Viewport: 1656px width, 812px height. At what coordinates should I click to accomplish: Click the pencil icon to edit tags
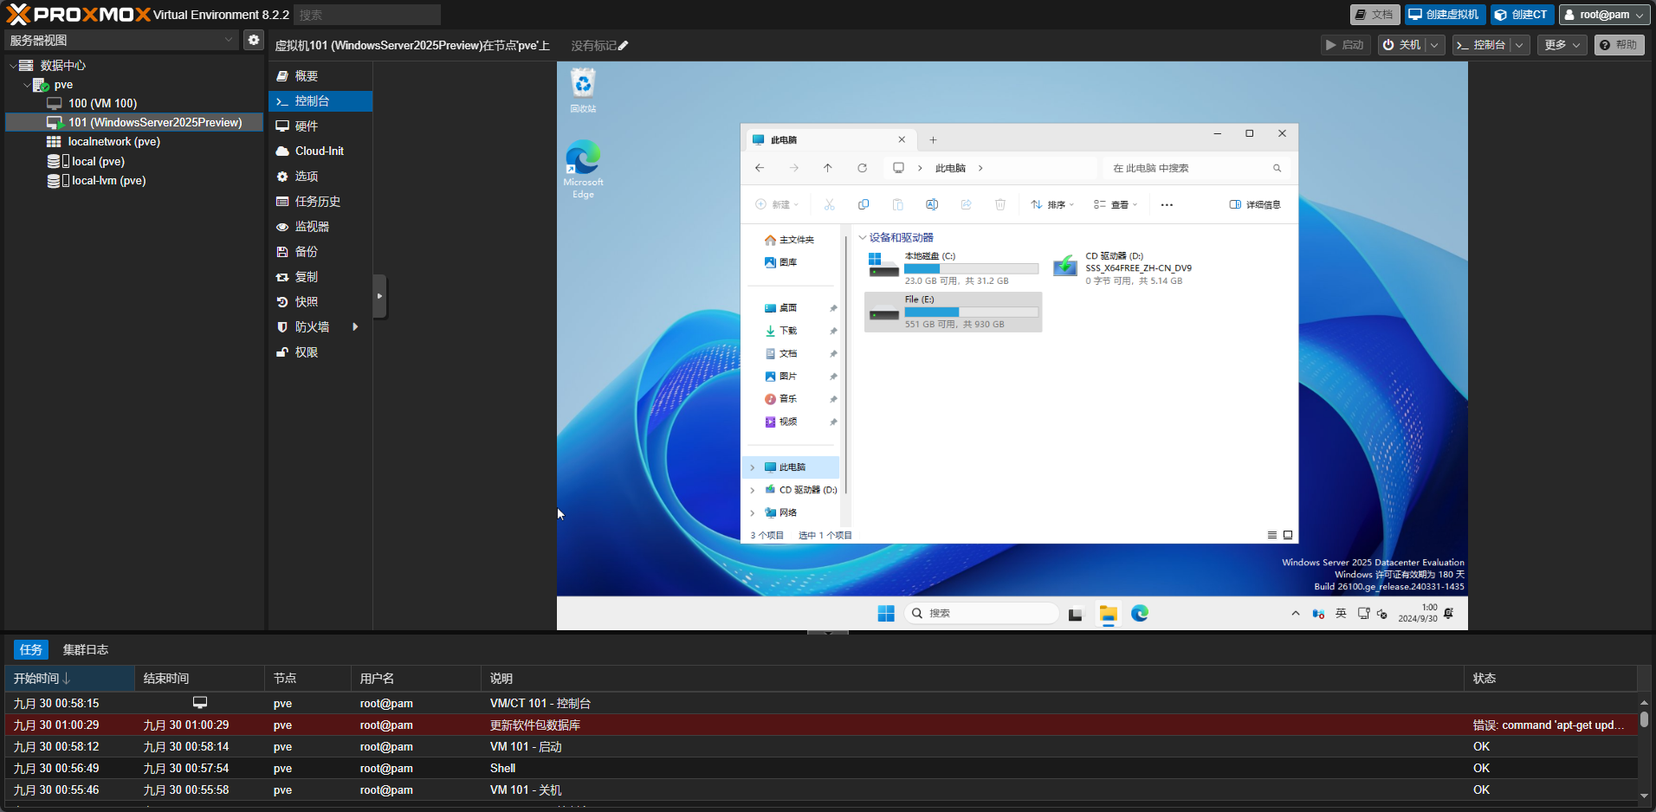coord(623,46)
